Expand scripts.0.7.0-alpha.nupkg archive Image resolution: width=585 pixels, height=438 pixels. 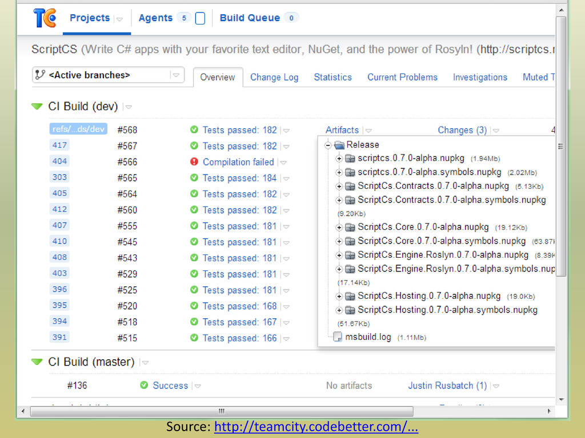pos(339,159)
